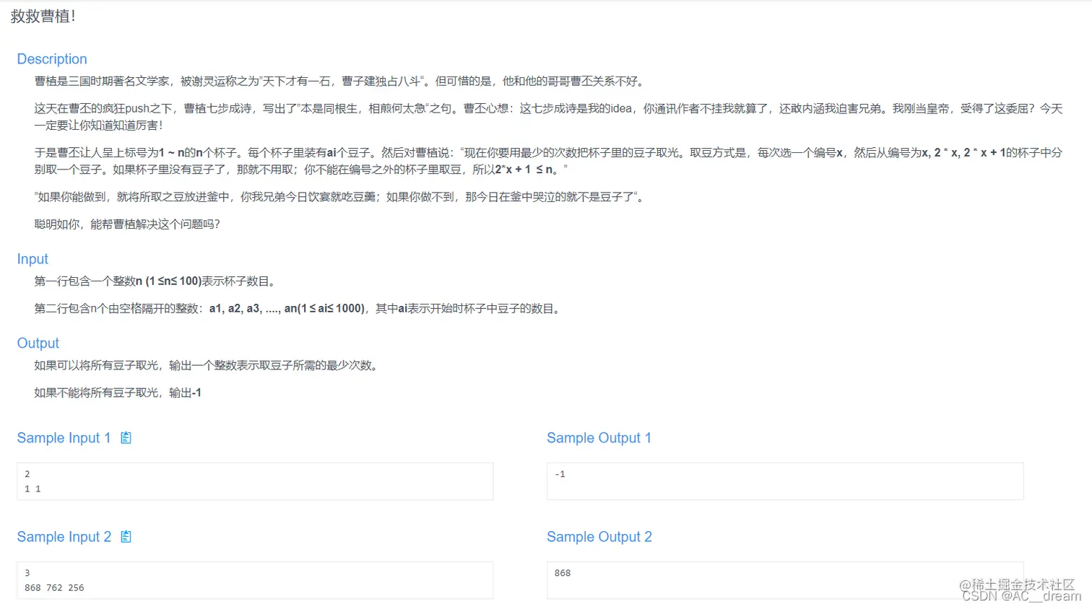Click the line "如果不能将所有豆子取光，输出-1"
This screenshot has width=1092, height=609.
click(x=118, y=393)
